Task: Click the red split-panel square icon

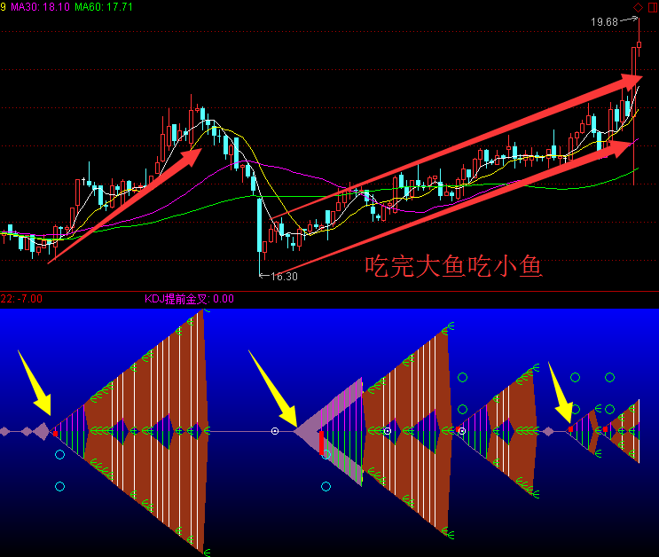Action: point(654,7)
